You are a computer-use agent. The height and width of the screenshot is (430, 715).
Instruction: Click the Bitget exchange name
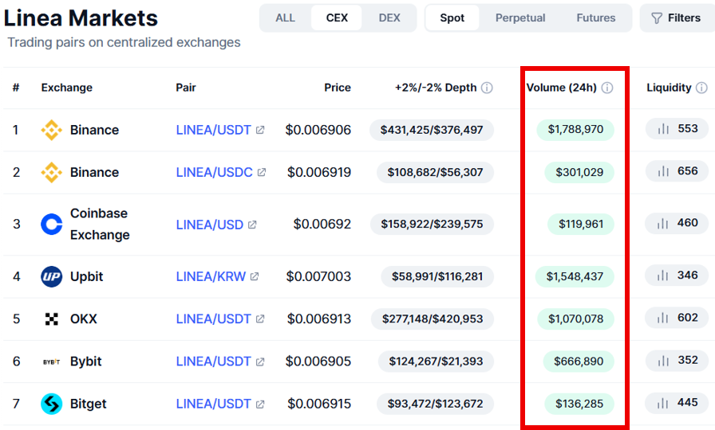(x=88, y=404)
